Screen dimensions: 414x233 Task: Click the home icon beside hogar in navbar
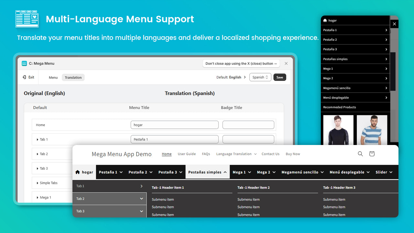[x=77, y=172]
